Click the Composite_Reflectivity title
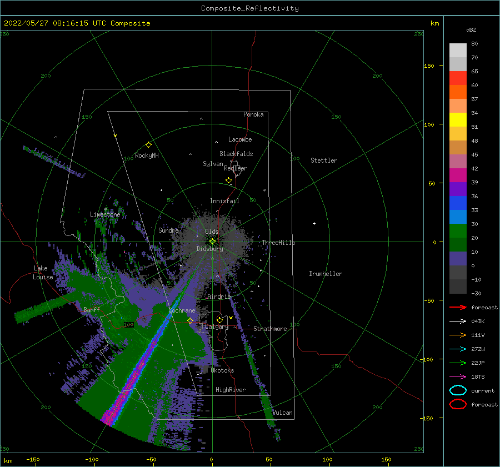The image size is (500, 467). tap(250, 8)
